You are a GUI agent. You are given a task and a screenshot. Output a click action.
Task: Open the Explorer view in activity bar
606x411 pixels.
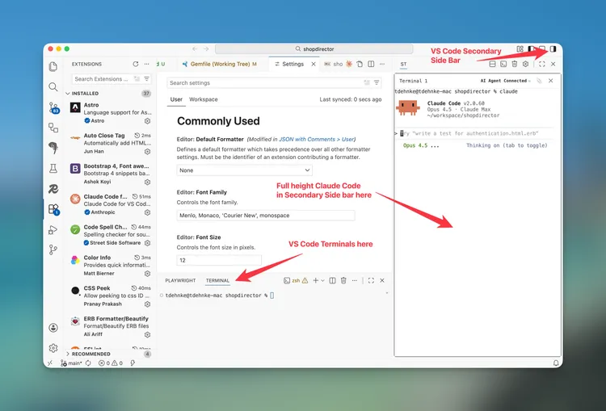(53, 67)
